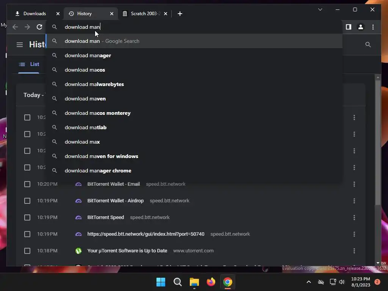
Task: Open actions menu for index.html?port=50740 entry
Action: tap(354, 234)
